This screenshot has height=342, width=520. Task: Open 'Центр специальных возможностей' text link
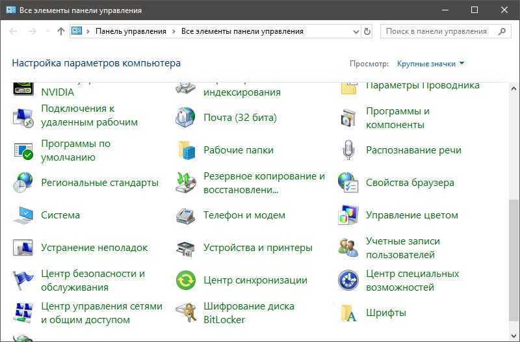[412, 280]
